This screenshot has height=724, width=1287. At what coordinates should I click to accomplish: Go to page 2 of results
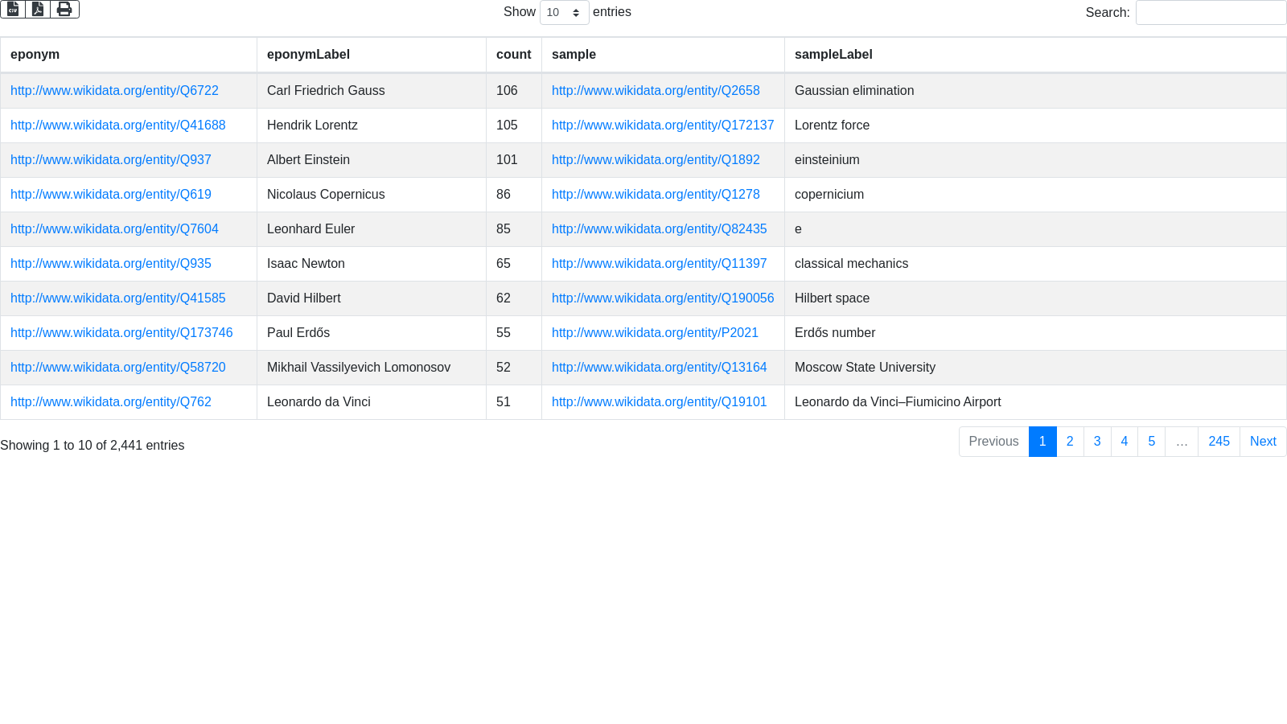coord(1070,442)
